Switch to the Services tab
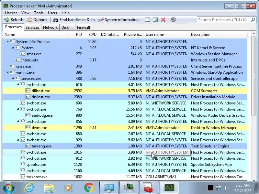Viewport: 259px width, 194px height. pyautogui.click(x=32, y=27)
